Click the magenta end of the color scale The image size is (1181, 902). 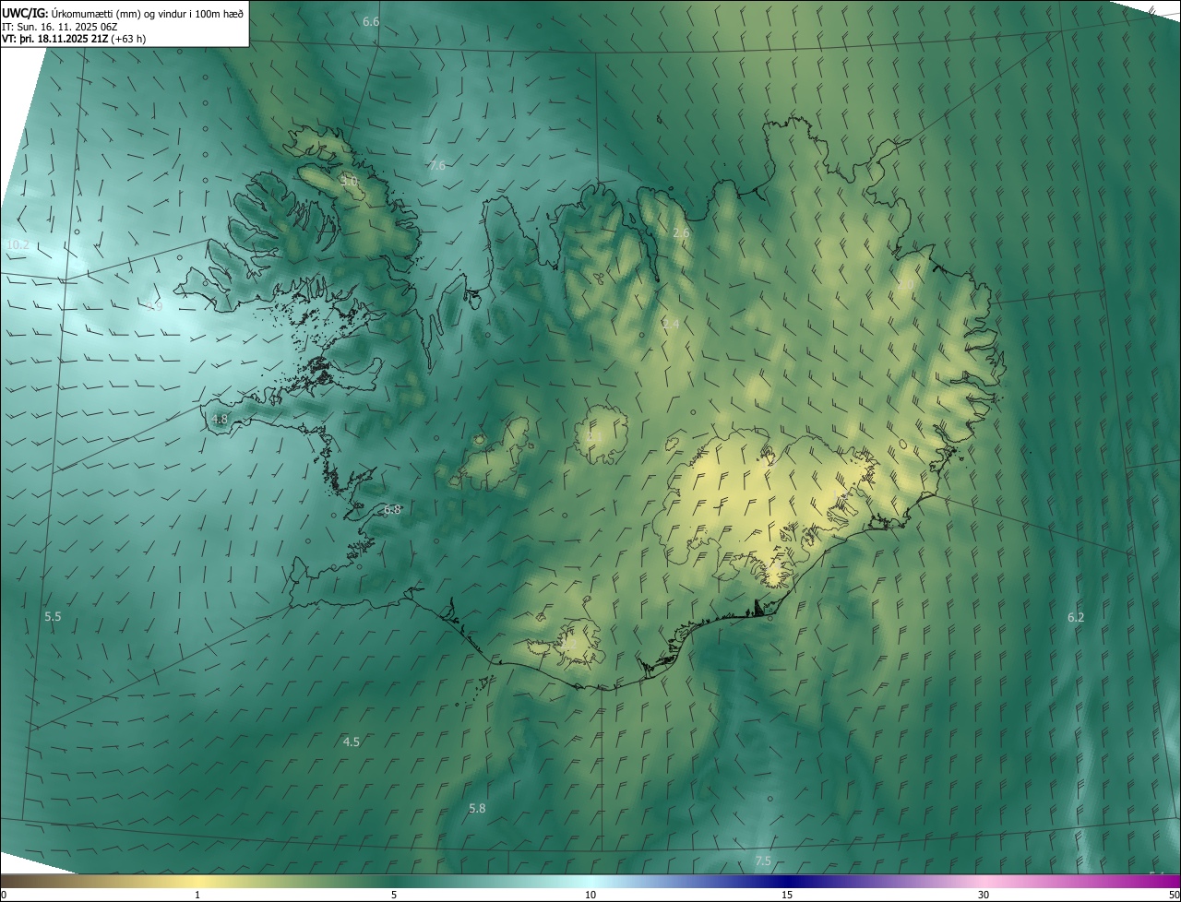(1167, 882)
